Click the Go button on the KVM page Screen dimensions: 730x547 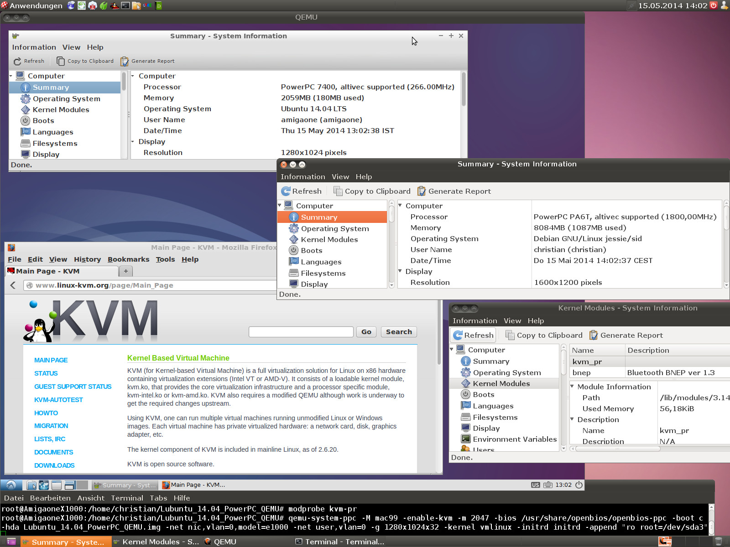click(366, 332)
